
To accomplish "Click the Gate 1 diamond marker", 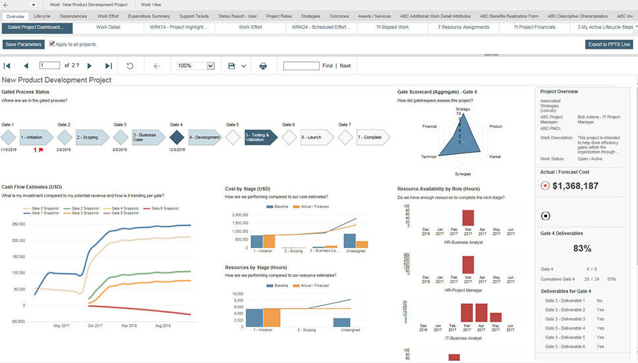I will click(x=8, y=137).
